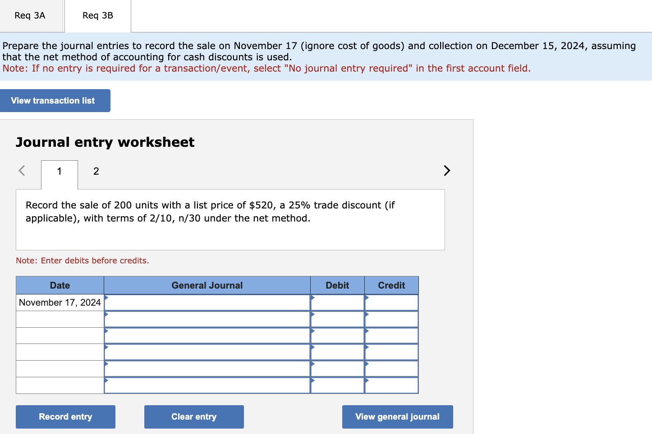Open the account dropdown in the last journal row
This screenshot has width=652, height=434.
(107, 381)
